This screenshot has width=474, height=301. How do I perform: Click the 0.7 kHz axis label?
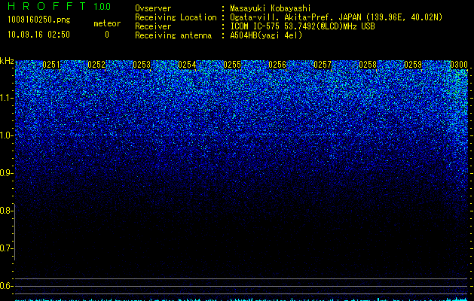tap(6, 248)
